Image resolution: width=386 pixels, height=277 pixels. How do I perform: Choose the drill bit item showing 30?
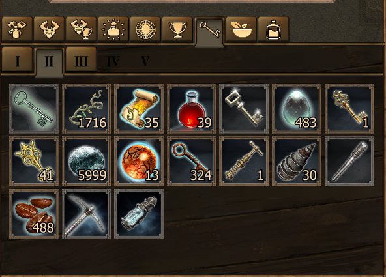(297, 162)
